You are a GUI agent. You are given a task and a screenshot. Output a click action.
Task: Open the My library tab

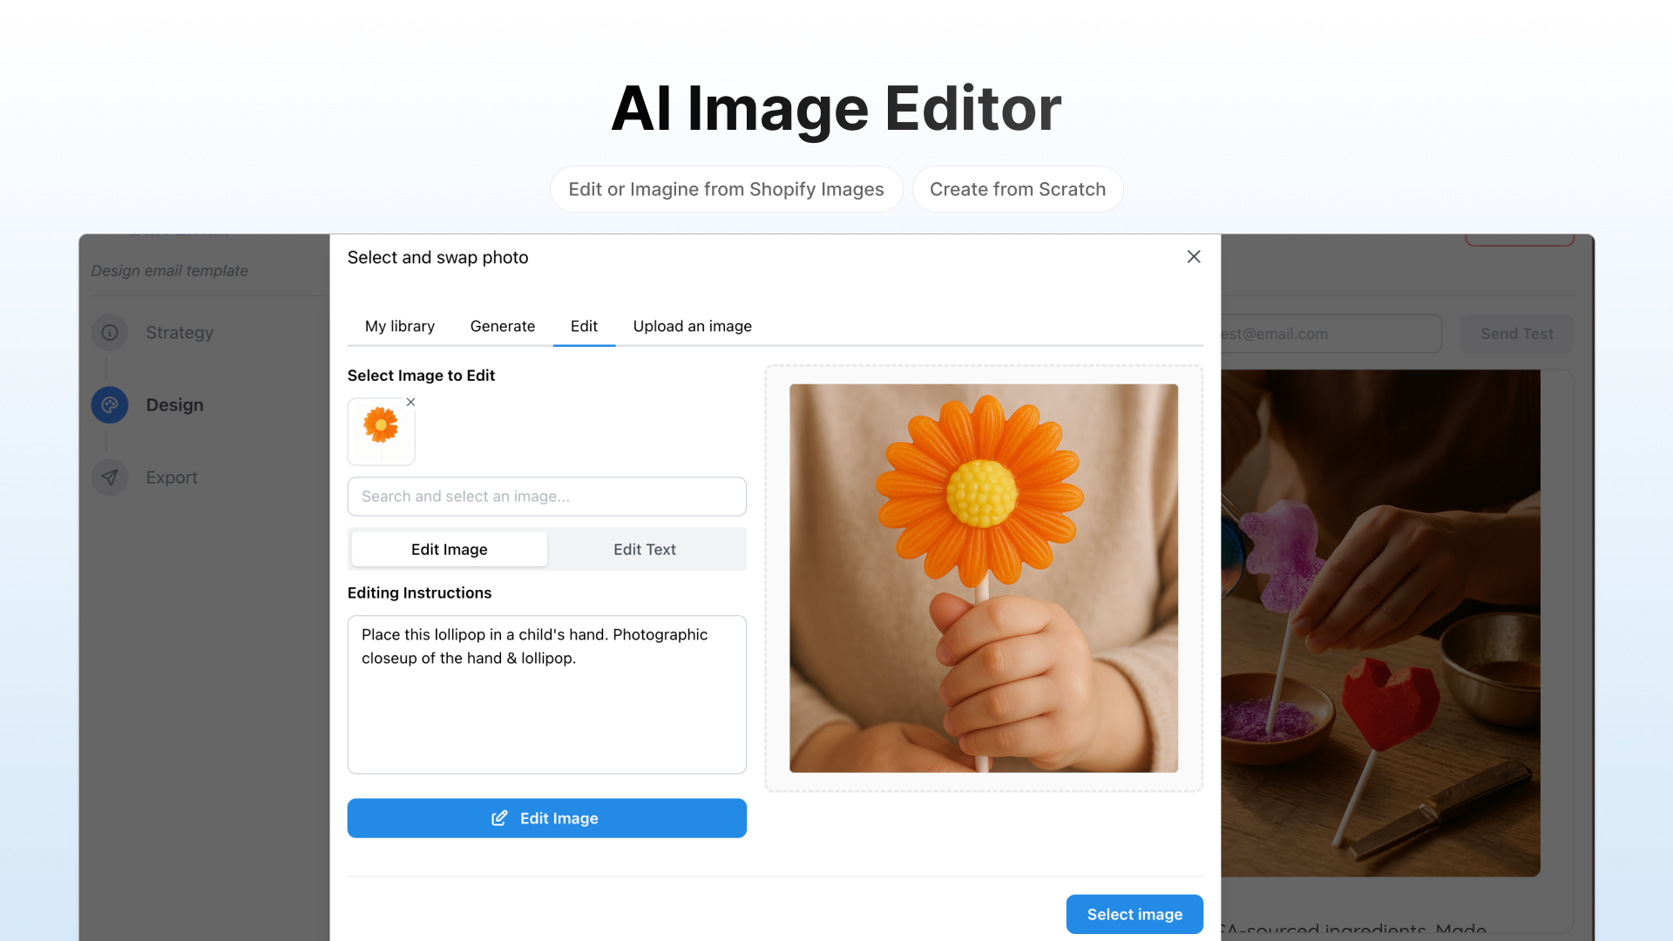(399, 326)
